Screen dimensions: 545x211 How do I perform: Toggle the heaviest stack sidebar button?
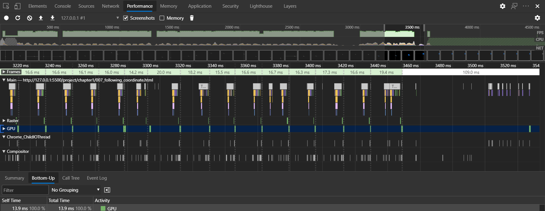point(107,190)
